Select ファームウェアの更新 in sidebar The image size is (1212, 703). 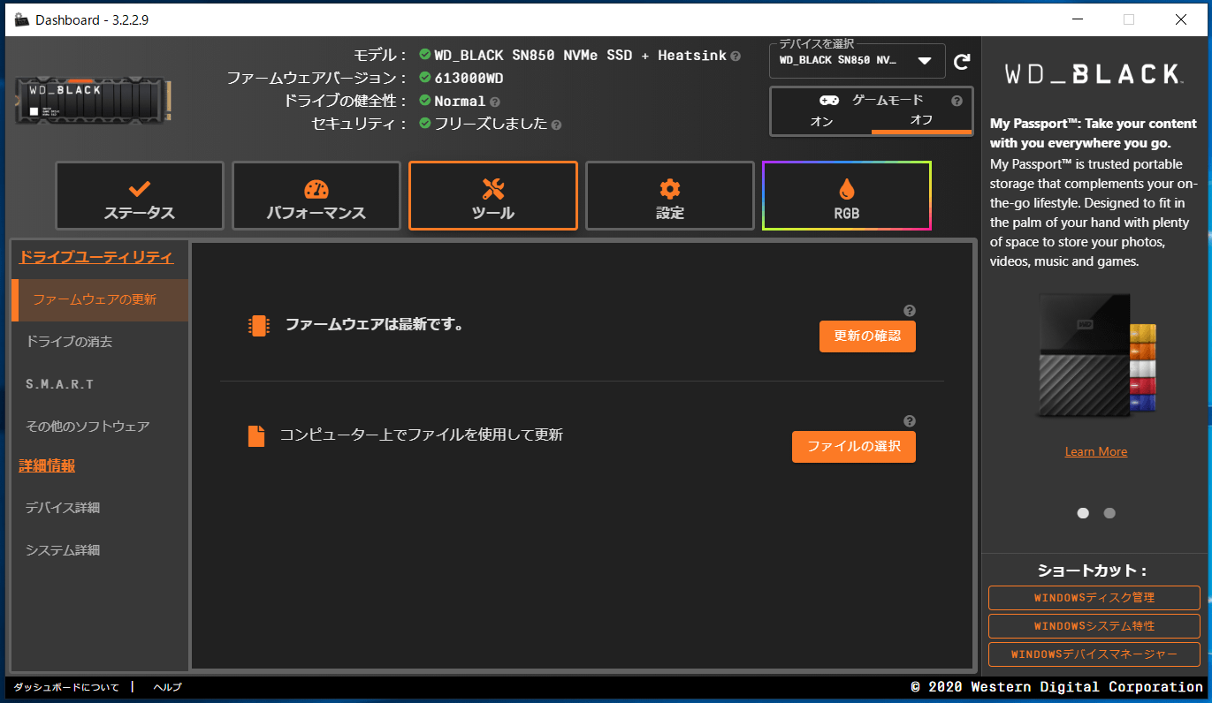100,300
